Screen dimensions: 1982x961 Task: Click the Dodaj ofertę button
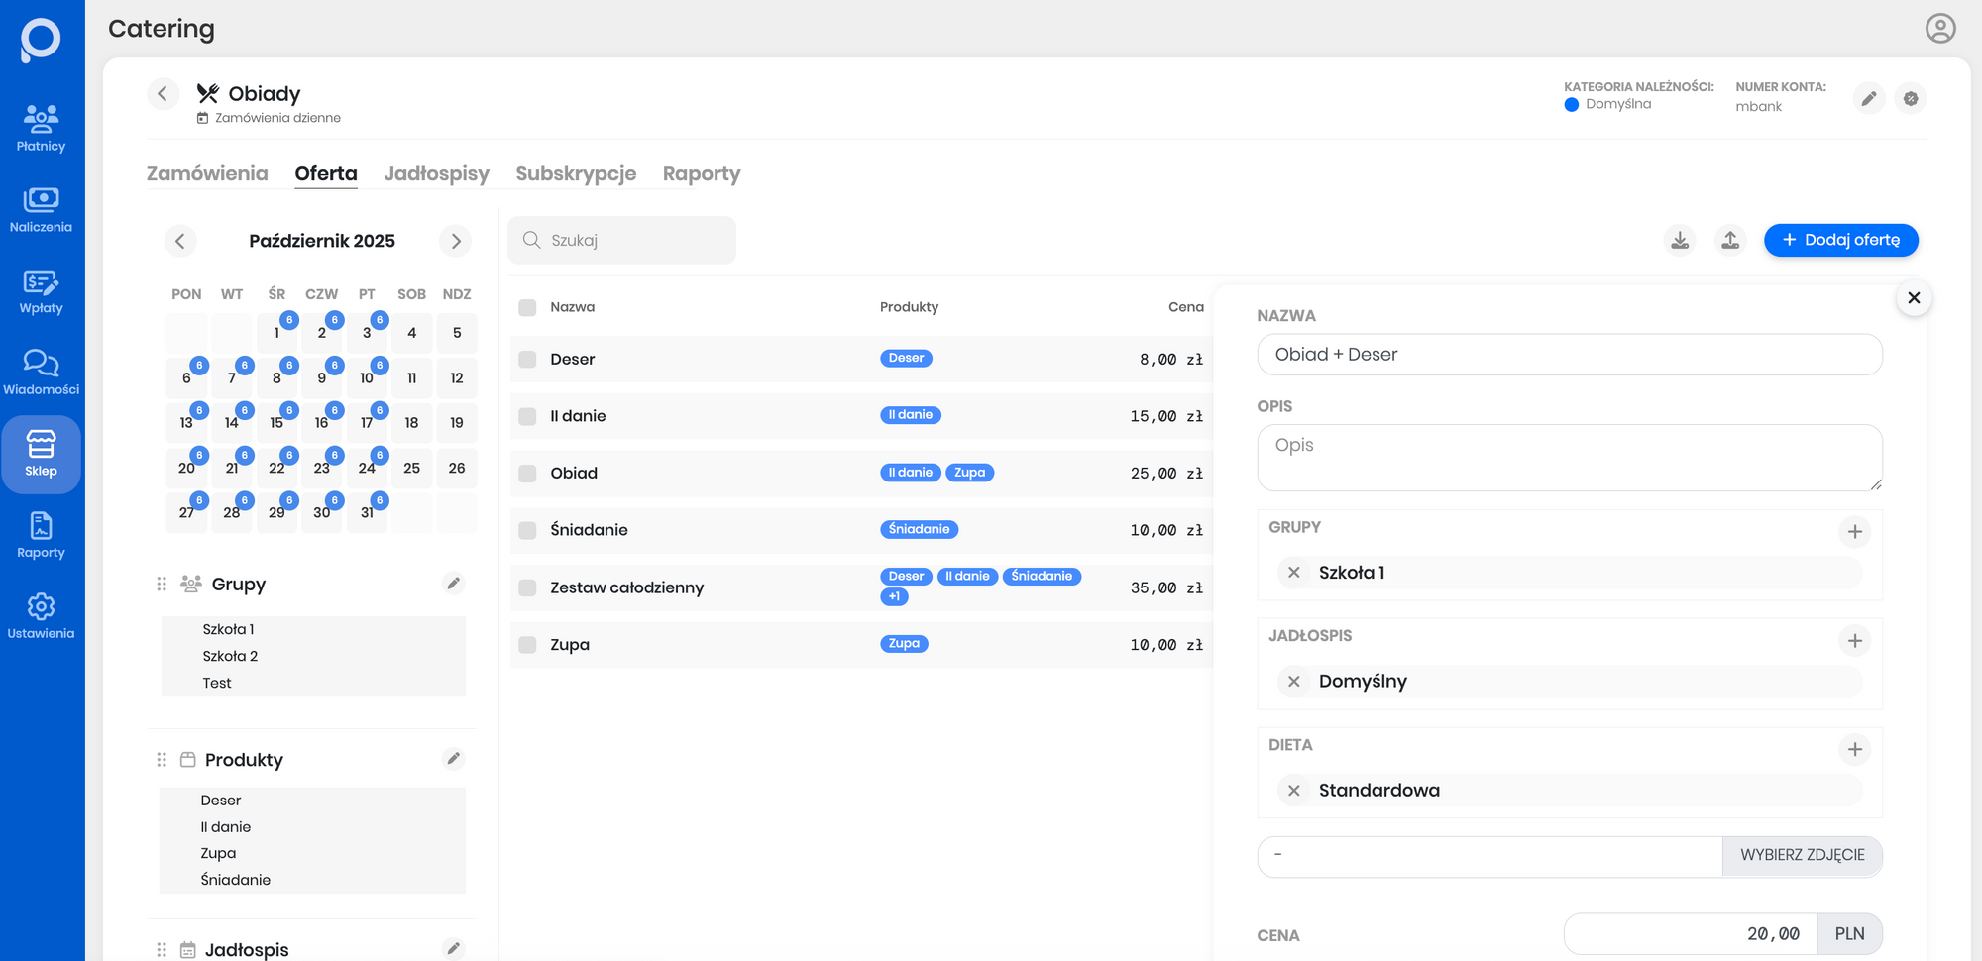(1840, 240)
